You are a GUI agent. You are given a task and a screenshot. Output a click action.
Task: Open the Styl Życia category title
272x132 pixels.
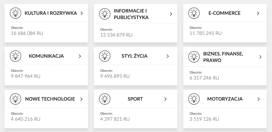[134, 56]
